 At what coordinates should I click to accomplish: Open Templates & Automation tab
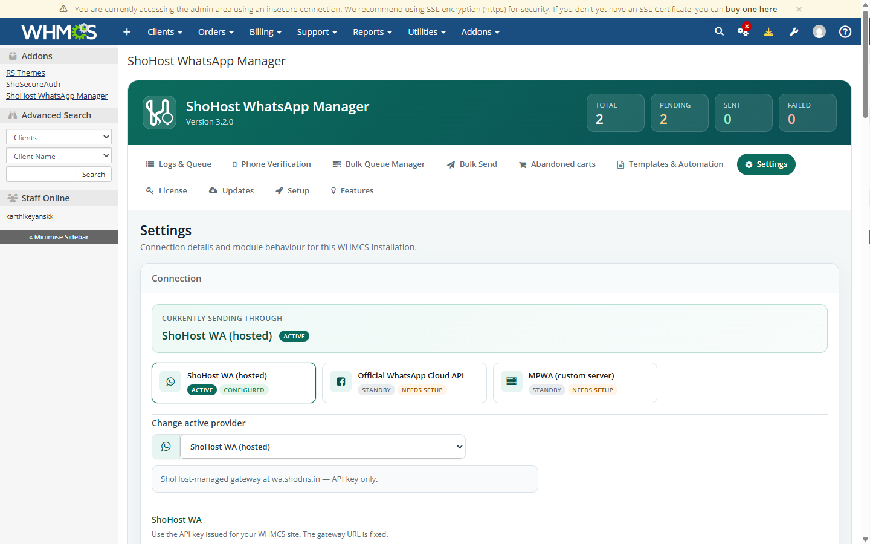(669, 164)
